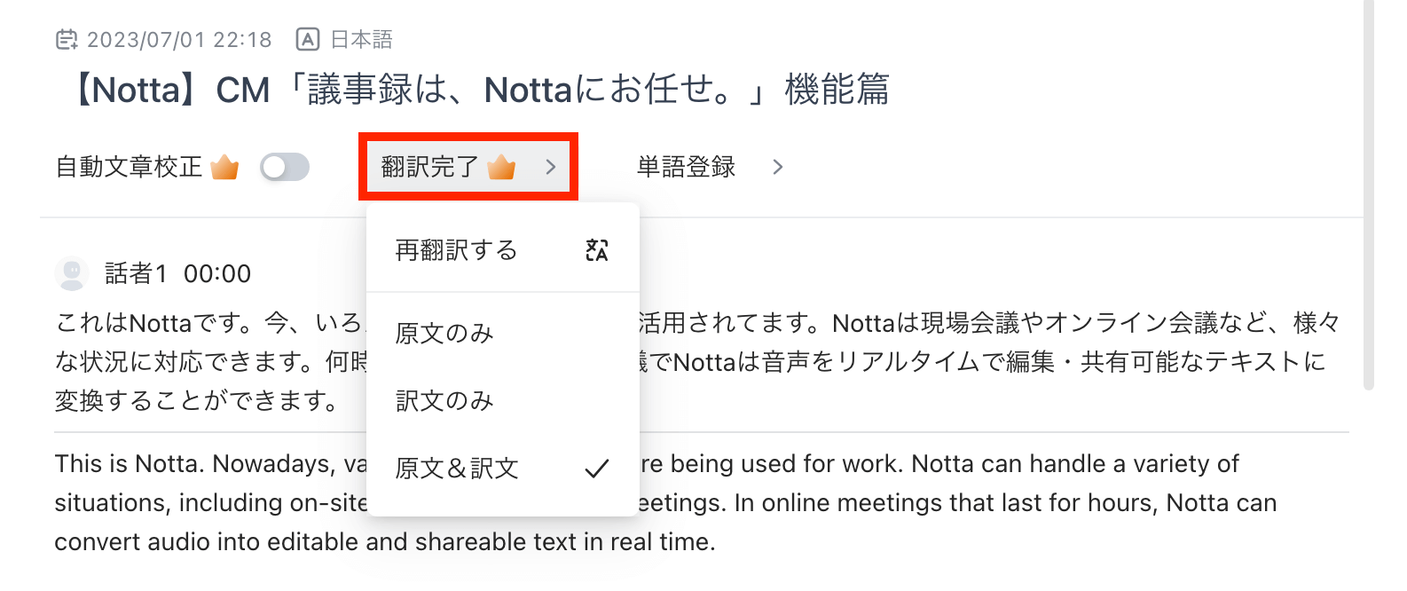Click the 自動文章校正 label
This screenshot has height=591, width=1407.
point(130,167)
